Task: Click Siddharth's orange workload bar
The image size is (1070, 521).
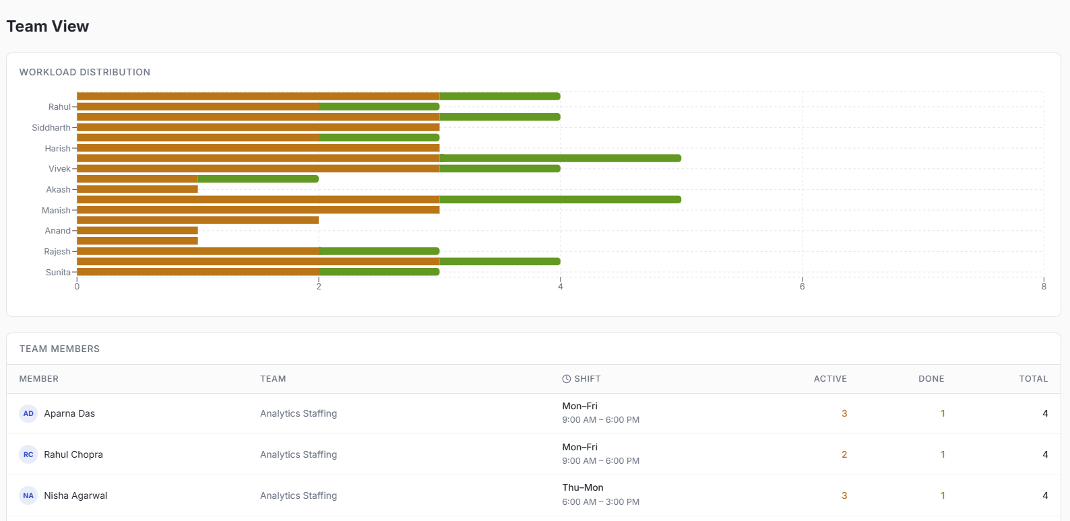Action: point(258,127)
